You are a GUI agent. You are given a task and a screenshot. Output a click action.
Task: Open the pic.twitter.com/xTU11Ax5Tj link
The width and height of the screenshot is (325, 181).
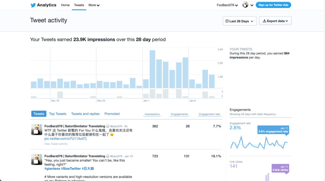[x=65, y=139]
